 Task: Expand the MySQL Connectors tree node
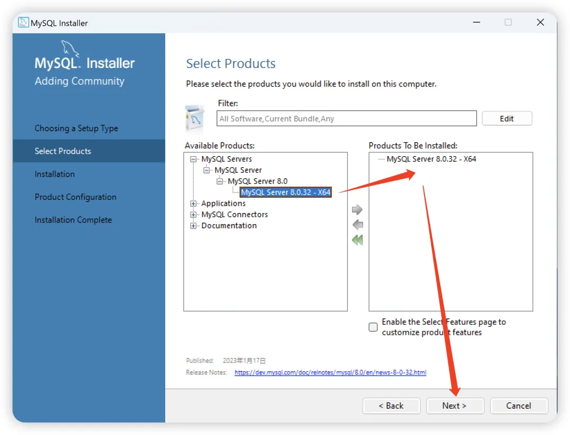coord(193,215)
